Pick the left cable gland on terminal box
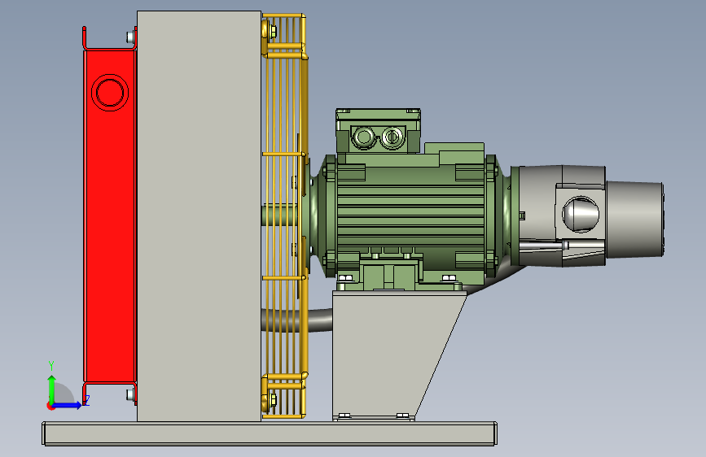This screenshot has width=706, height=457. point(363,137)
